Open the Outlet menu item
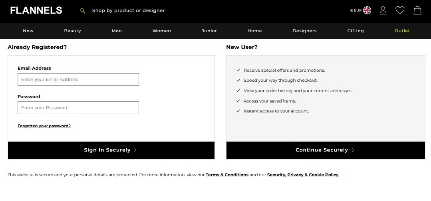Viewport: 431px width, 201px height. click(x=402, y=31)
